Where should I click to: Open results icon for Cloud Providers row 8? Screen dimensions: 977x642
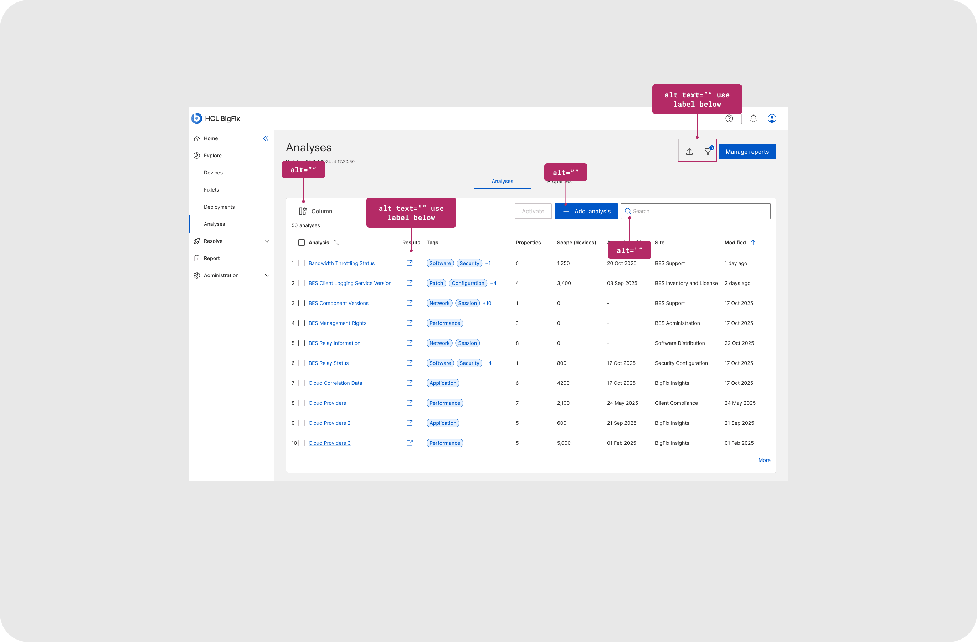tap(409, 403)
